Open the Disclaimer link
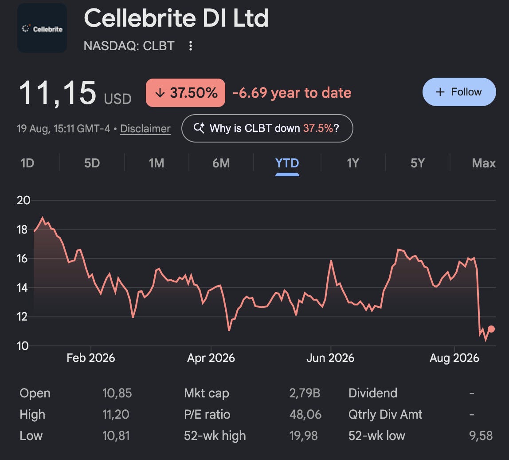 pyautogui.click(x=145, y=129)
